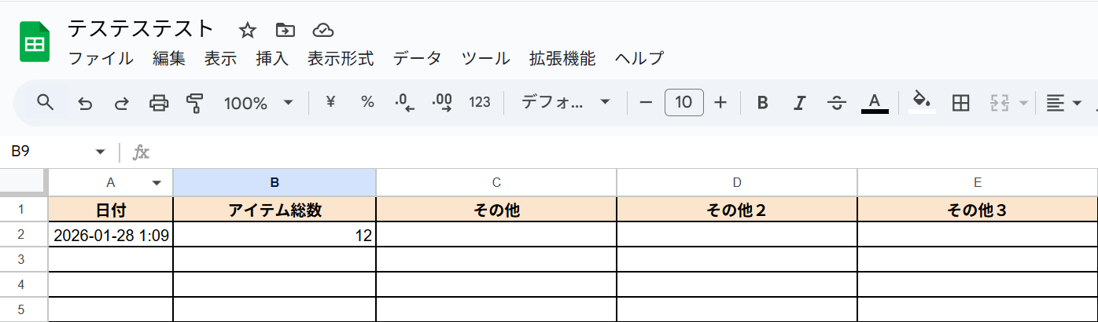This screenshot has width=1098, height=322.
Task: Select the paint format roller tool
Action: 194,103
